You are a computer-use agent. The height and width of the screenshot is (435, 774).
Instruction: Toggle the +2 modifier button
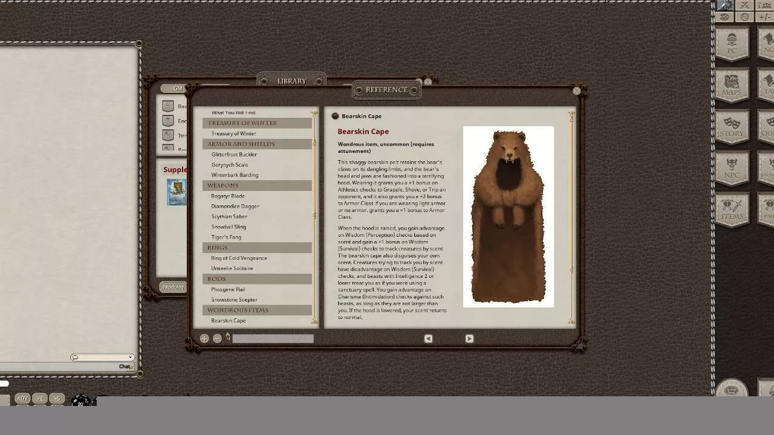point(40,399)
